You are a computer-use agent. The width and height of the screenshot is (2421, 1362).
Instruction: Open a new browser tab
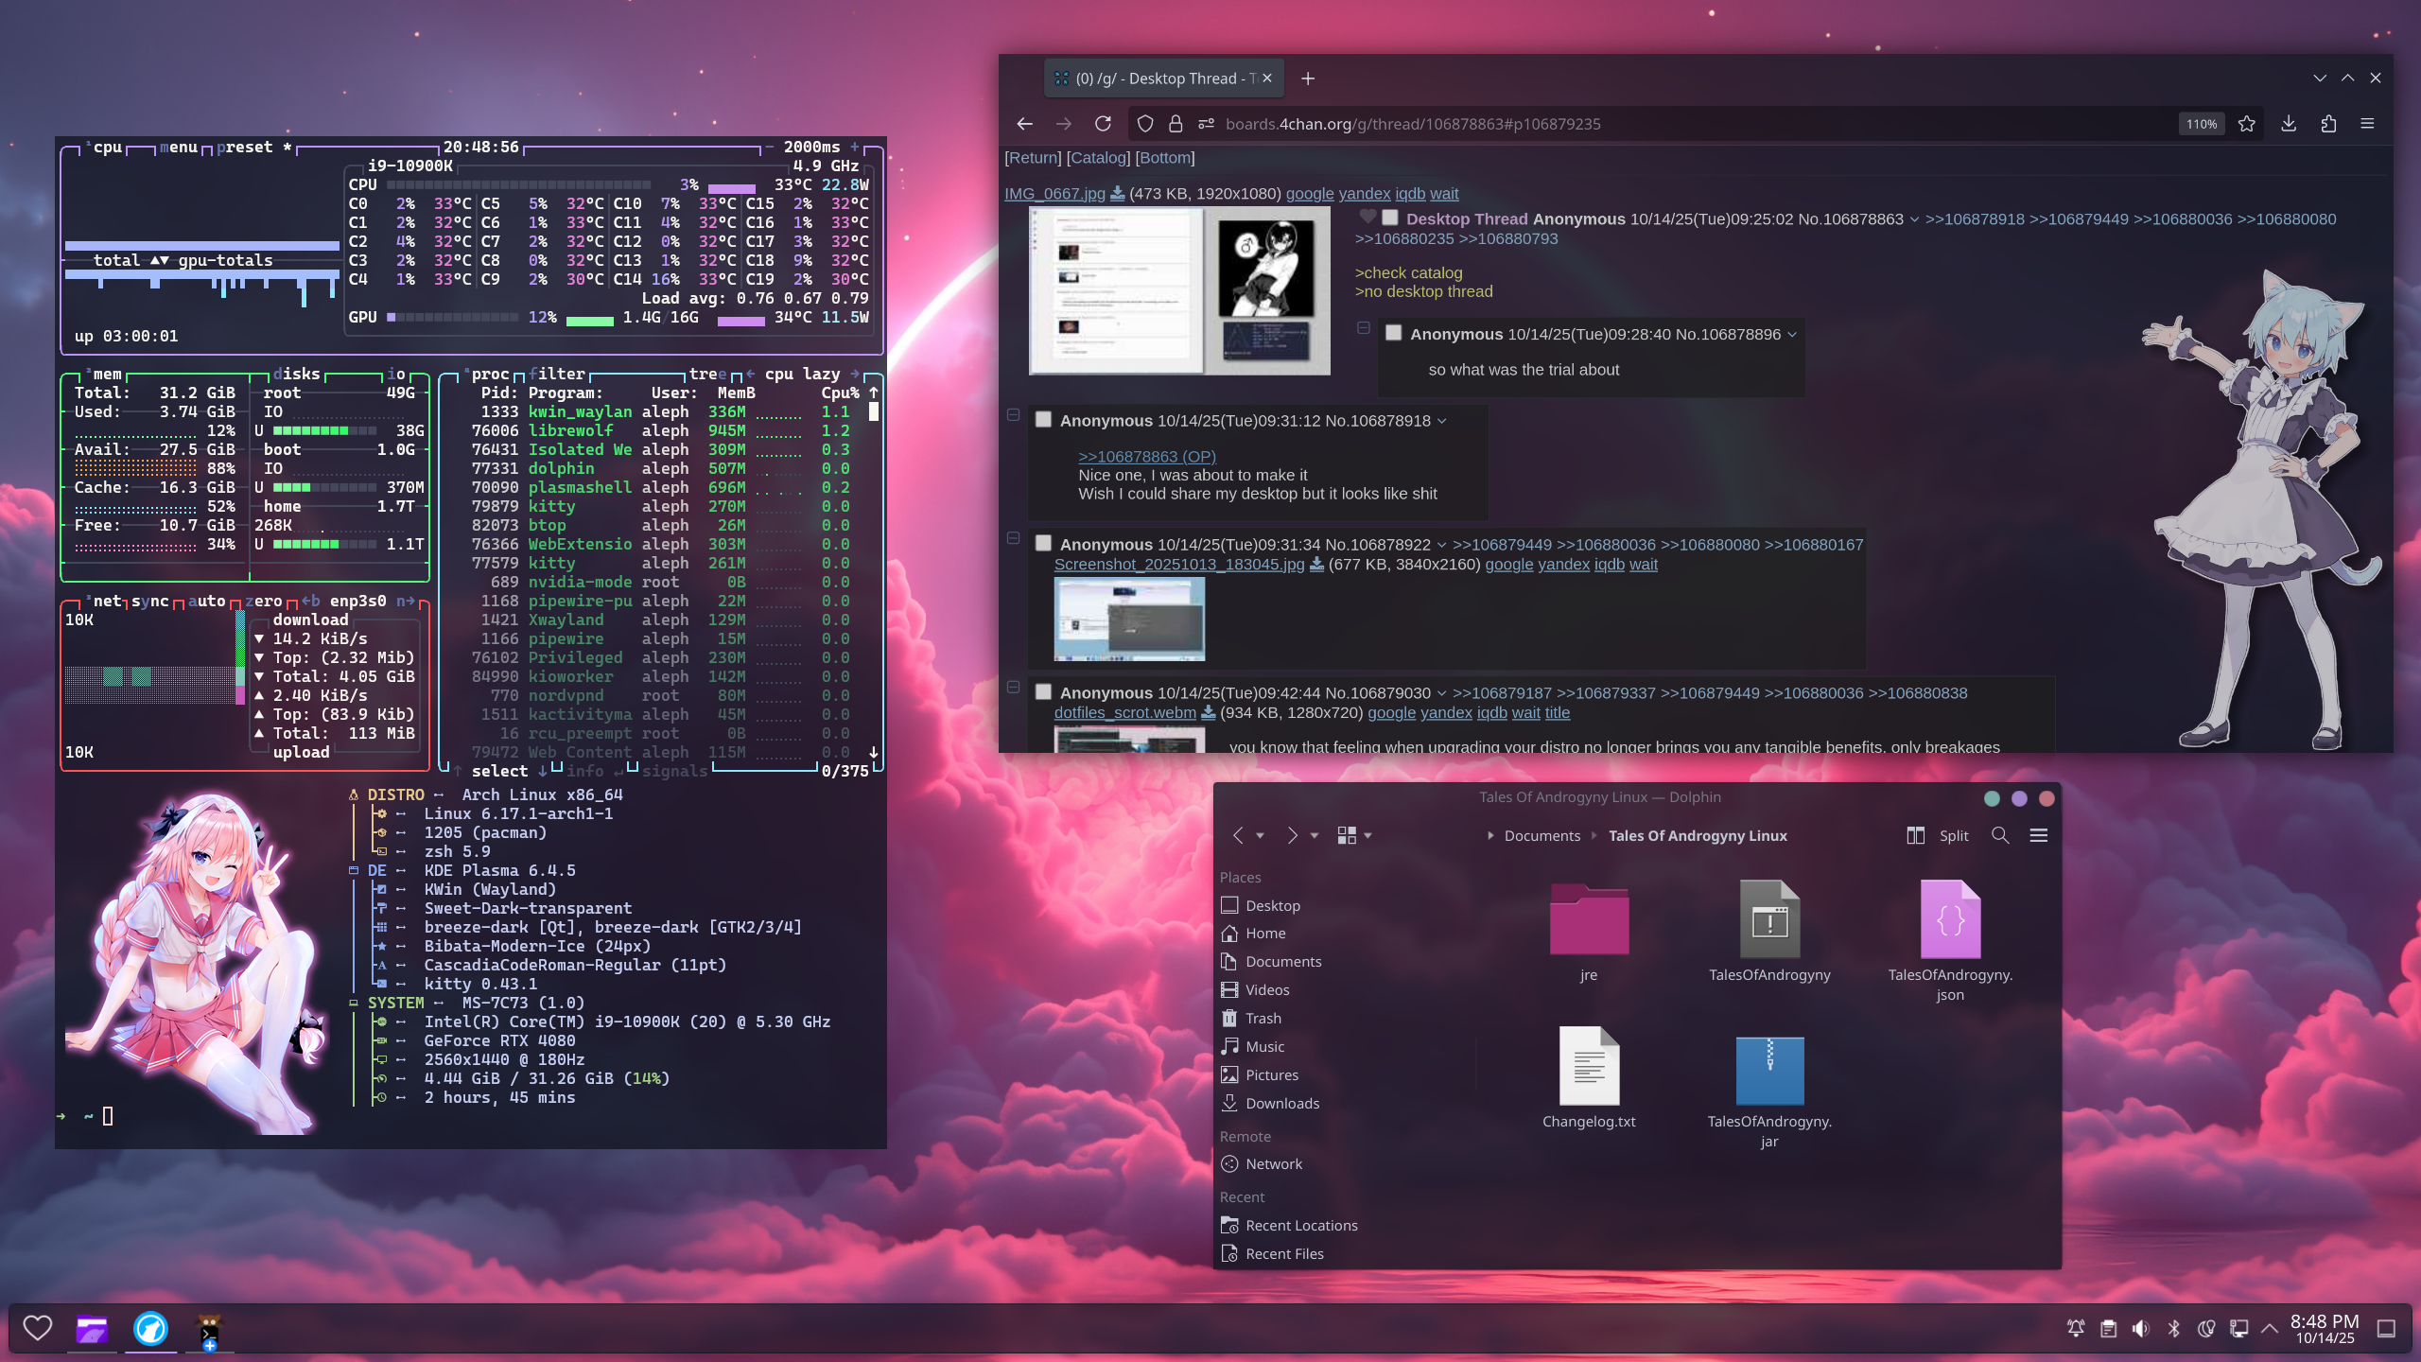pos(1308,79)
